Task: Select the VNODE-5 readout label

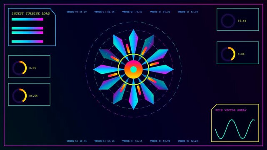Action: coord(77,141)
